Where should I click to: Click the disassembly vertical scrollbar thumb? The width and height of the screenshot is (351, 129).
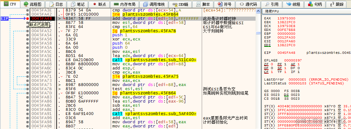coord(258,33)
